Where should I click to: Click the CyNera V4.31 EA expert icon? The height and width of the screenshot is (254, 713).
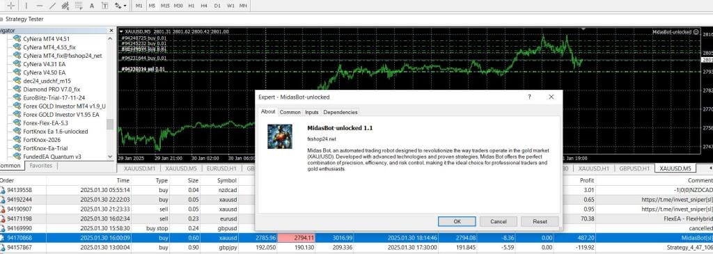pyautogui.click(x=17, y=64)
